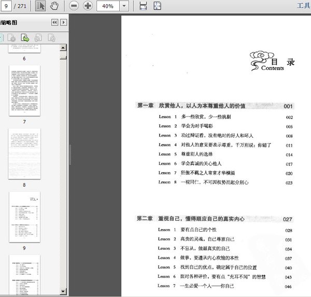This screenshot has height=297, width=311.
Task: Click the panel divider grip handle
Action: (x=70, y=155)
